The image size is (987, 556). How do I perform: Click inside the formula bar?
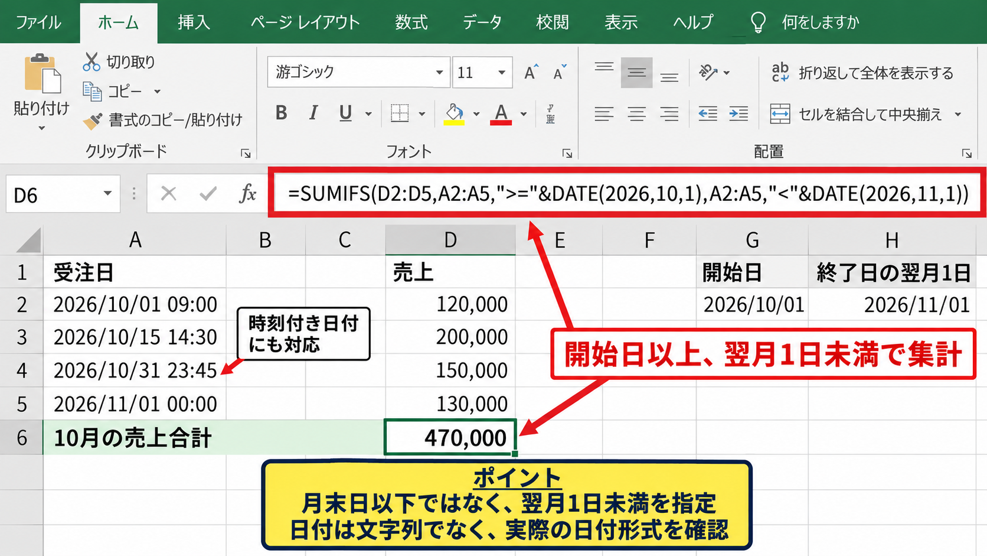(x=628, y=193)
